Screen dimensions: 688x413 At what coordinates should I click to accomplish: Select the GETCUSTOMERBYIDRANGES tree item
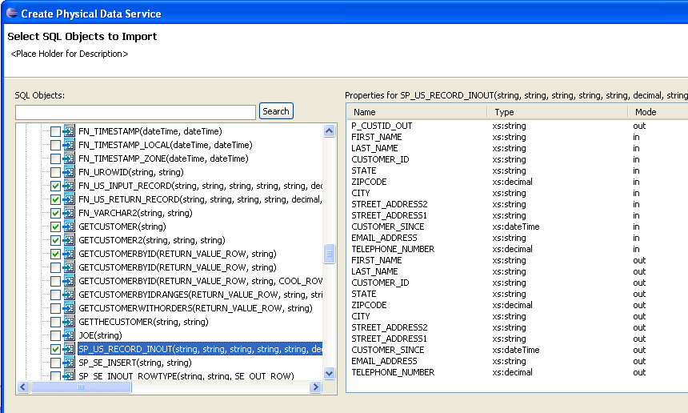coord(200,295)
